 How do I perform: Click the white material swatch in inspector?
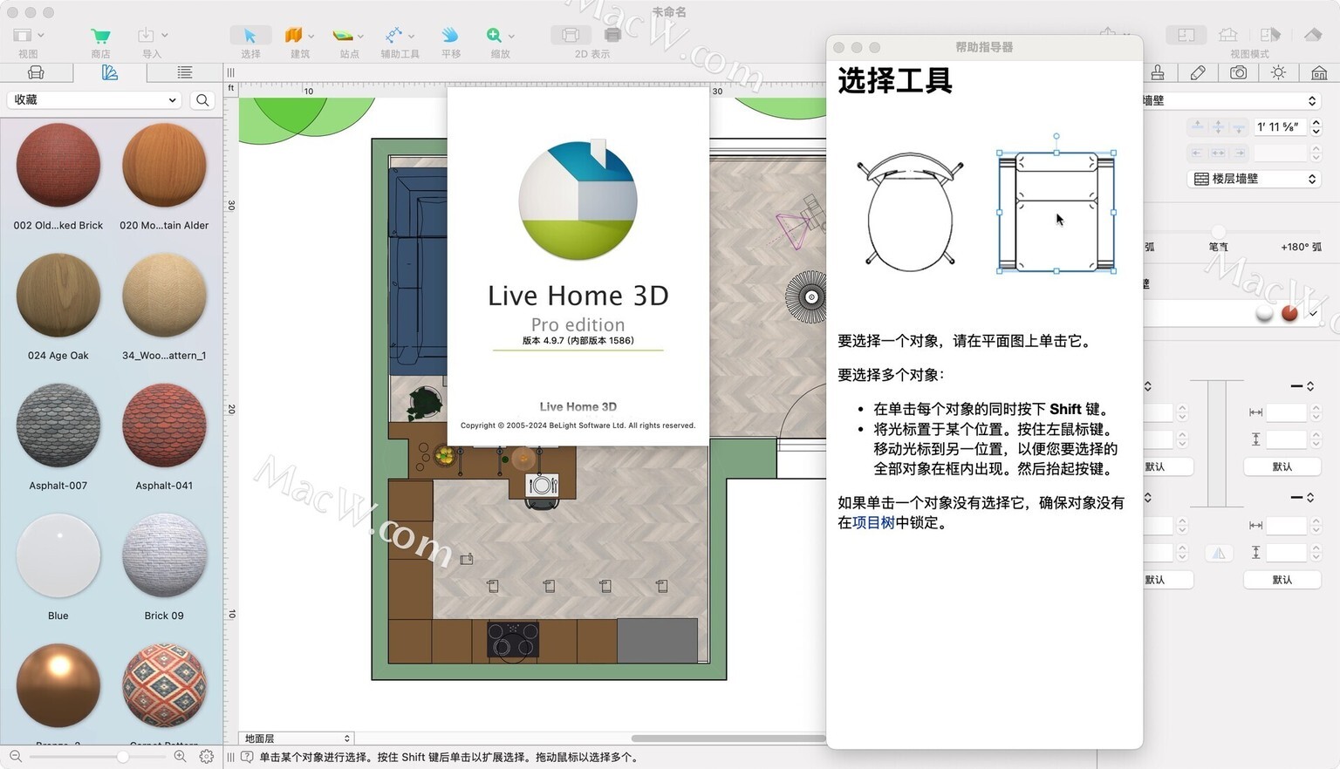pyautogui.click(x=1264, y=313)
